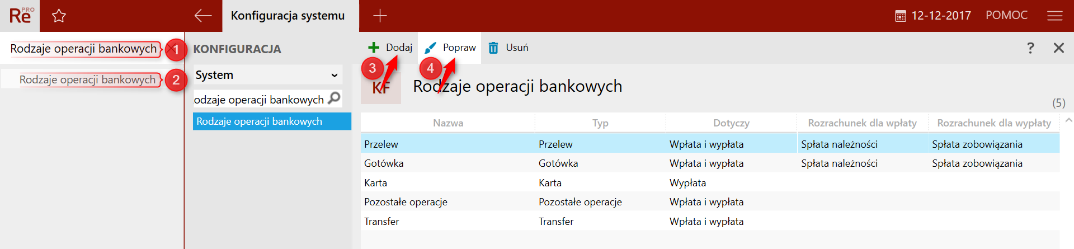Sort by Rozrachunek dla wypłaty header
The height and width of the screenshot is (249, 1074).
[994, 123]
